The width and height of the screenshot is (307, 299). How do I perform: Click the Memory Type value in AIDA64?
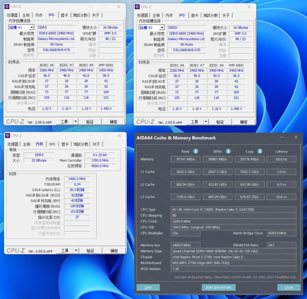233,251
